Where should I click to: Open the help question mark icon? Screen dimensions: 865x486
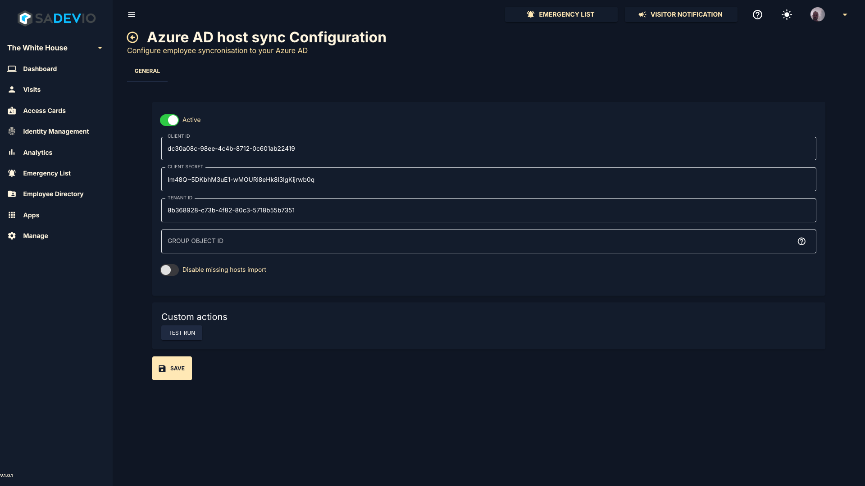click(x=757, y=15)
